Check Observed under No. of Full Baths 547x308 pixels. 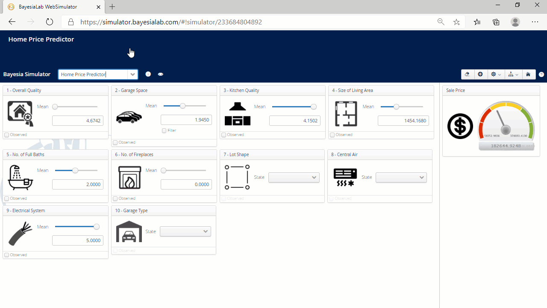pos(6,198)
